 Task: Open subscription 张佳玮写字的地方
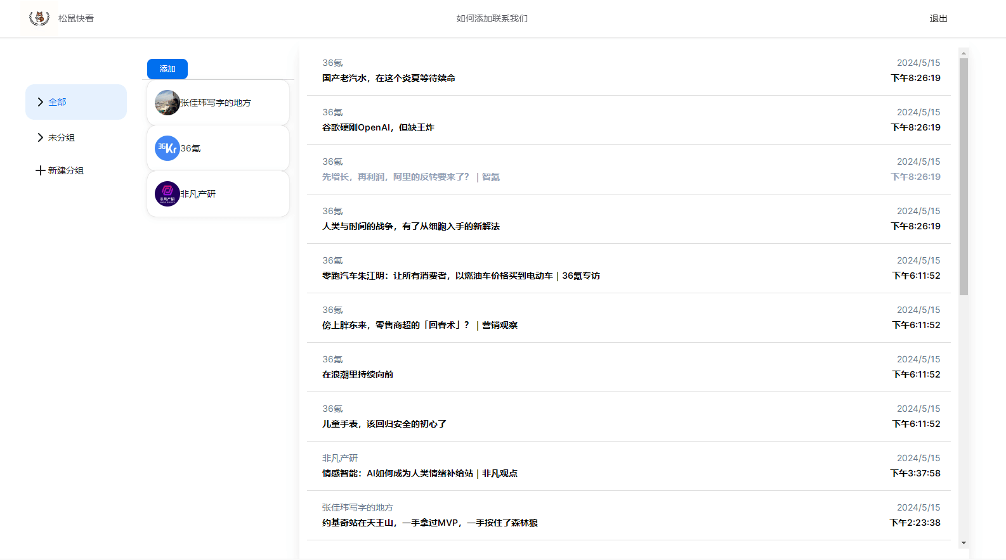(218, 103)
